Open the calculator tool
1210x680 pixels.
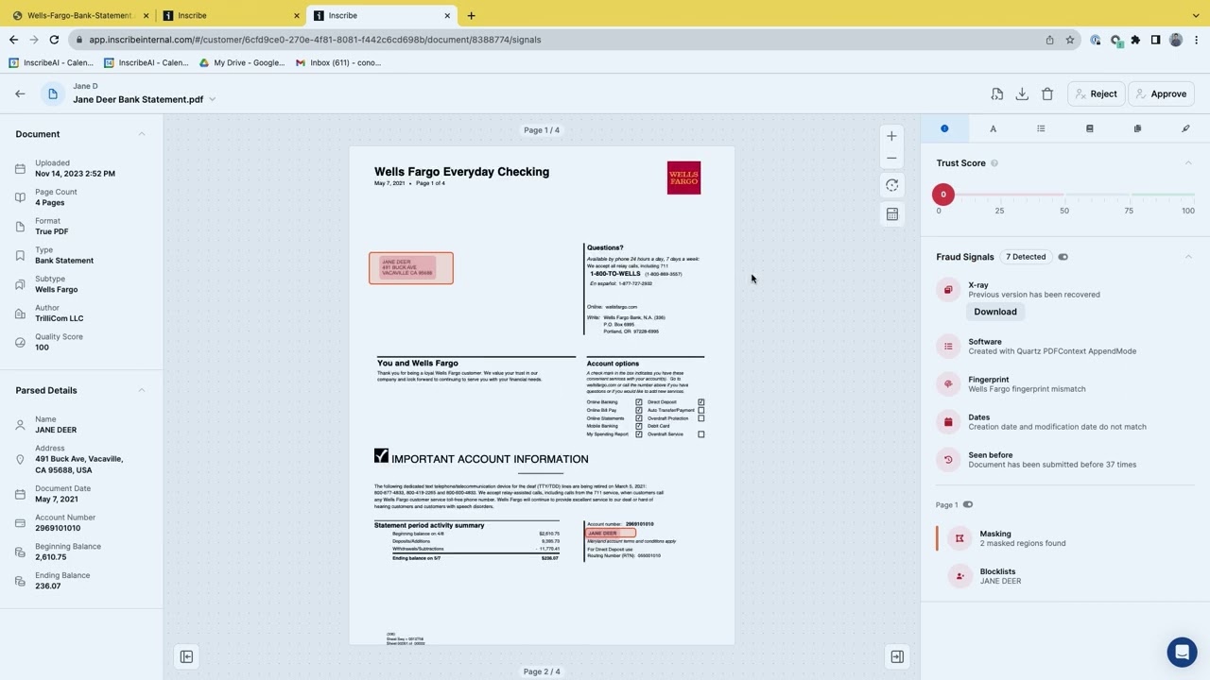891,214
